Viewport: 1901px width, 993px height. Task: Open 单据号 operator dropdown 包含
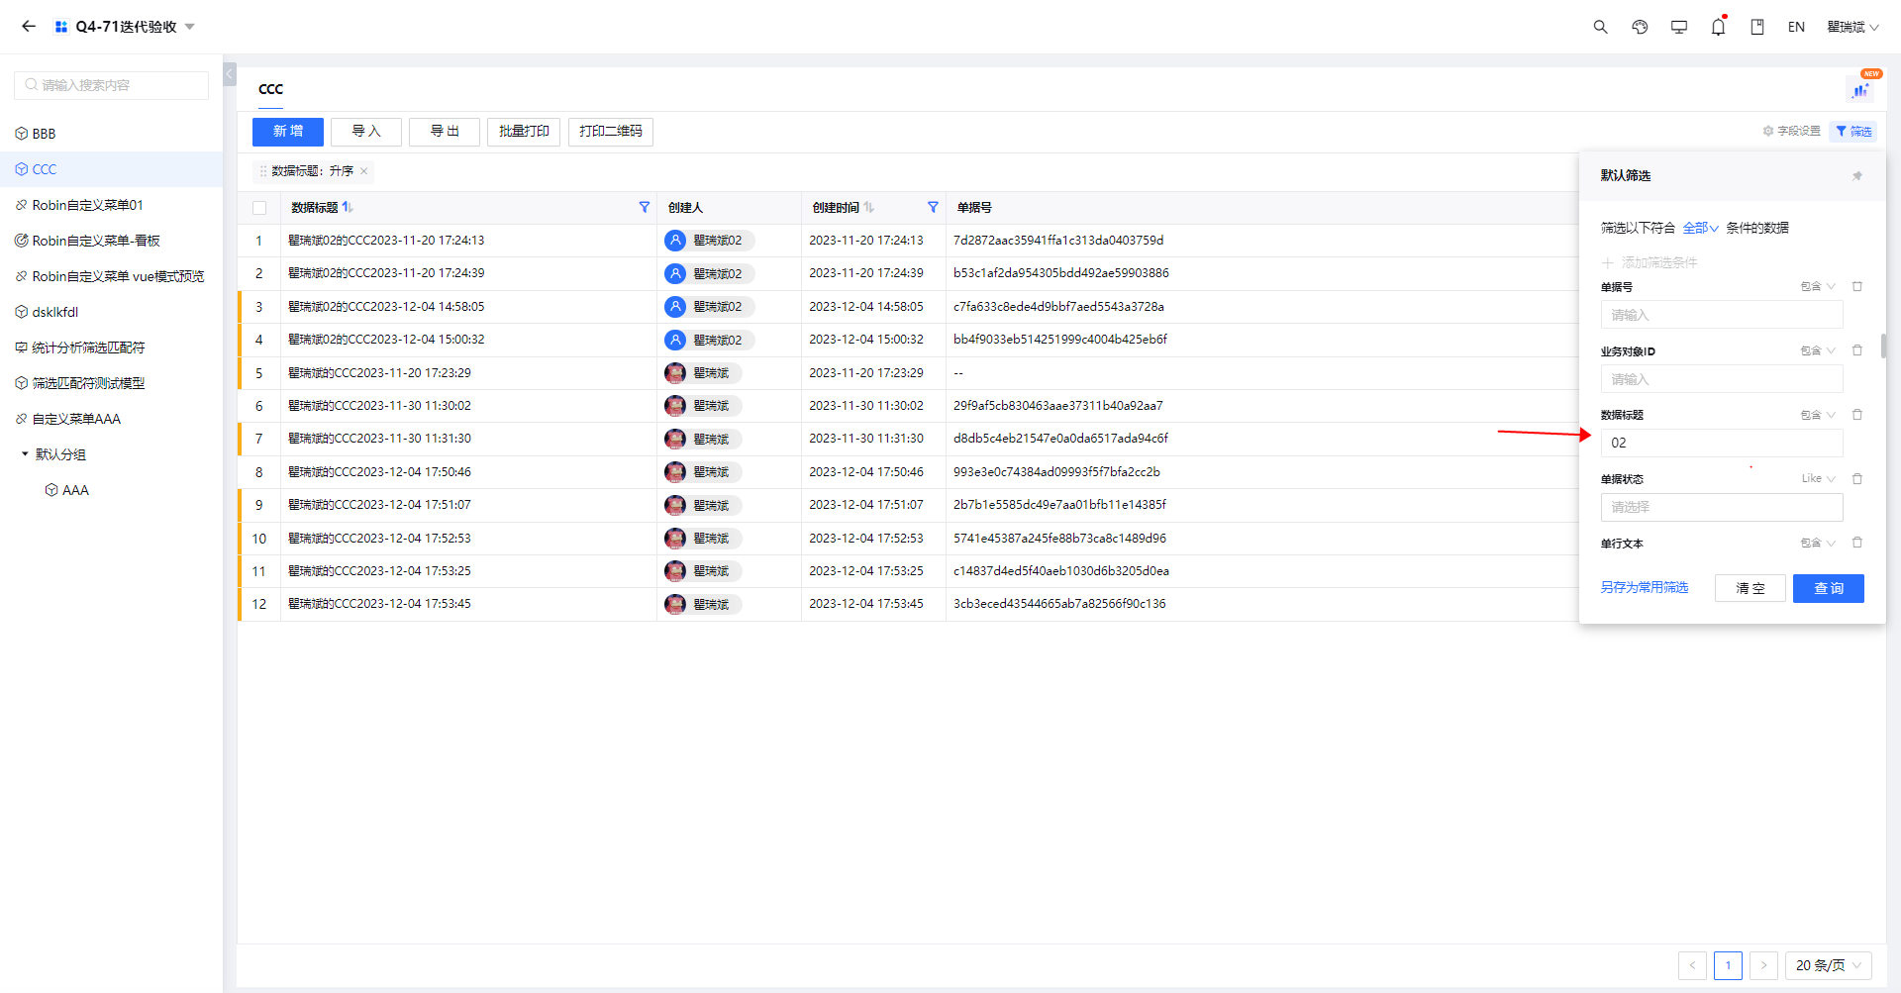[x=1818, y=286]
